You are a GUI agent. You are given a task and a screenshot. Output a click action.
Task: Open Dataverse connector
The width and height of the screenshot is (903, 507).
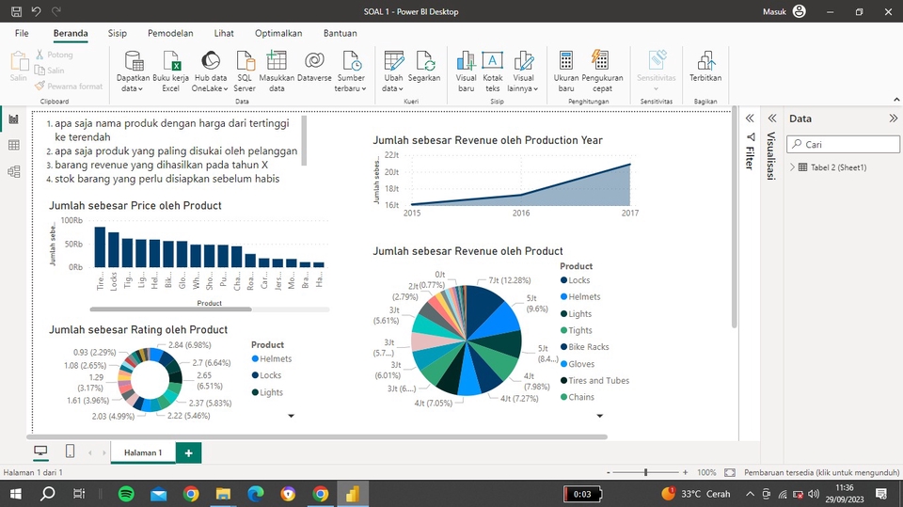pyautogui.click(x=314, y=65)
